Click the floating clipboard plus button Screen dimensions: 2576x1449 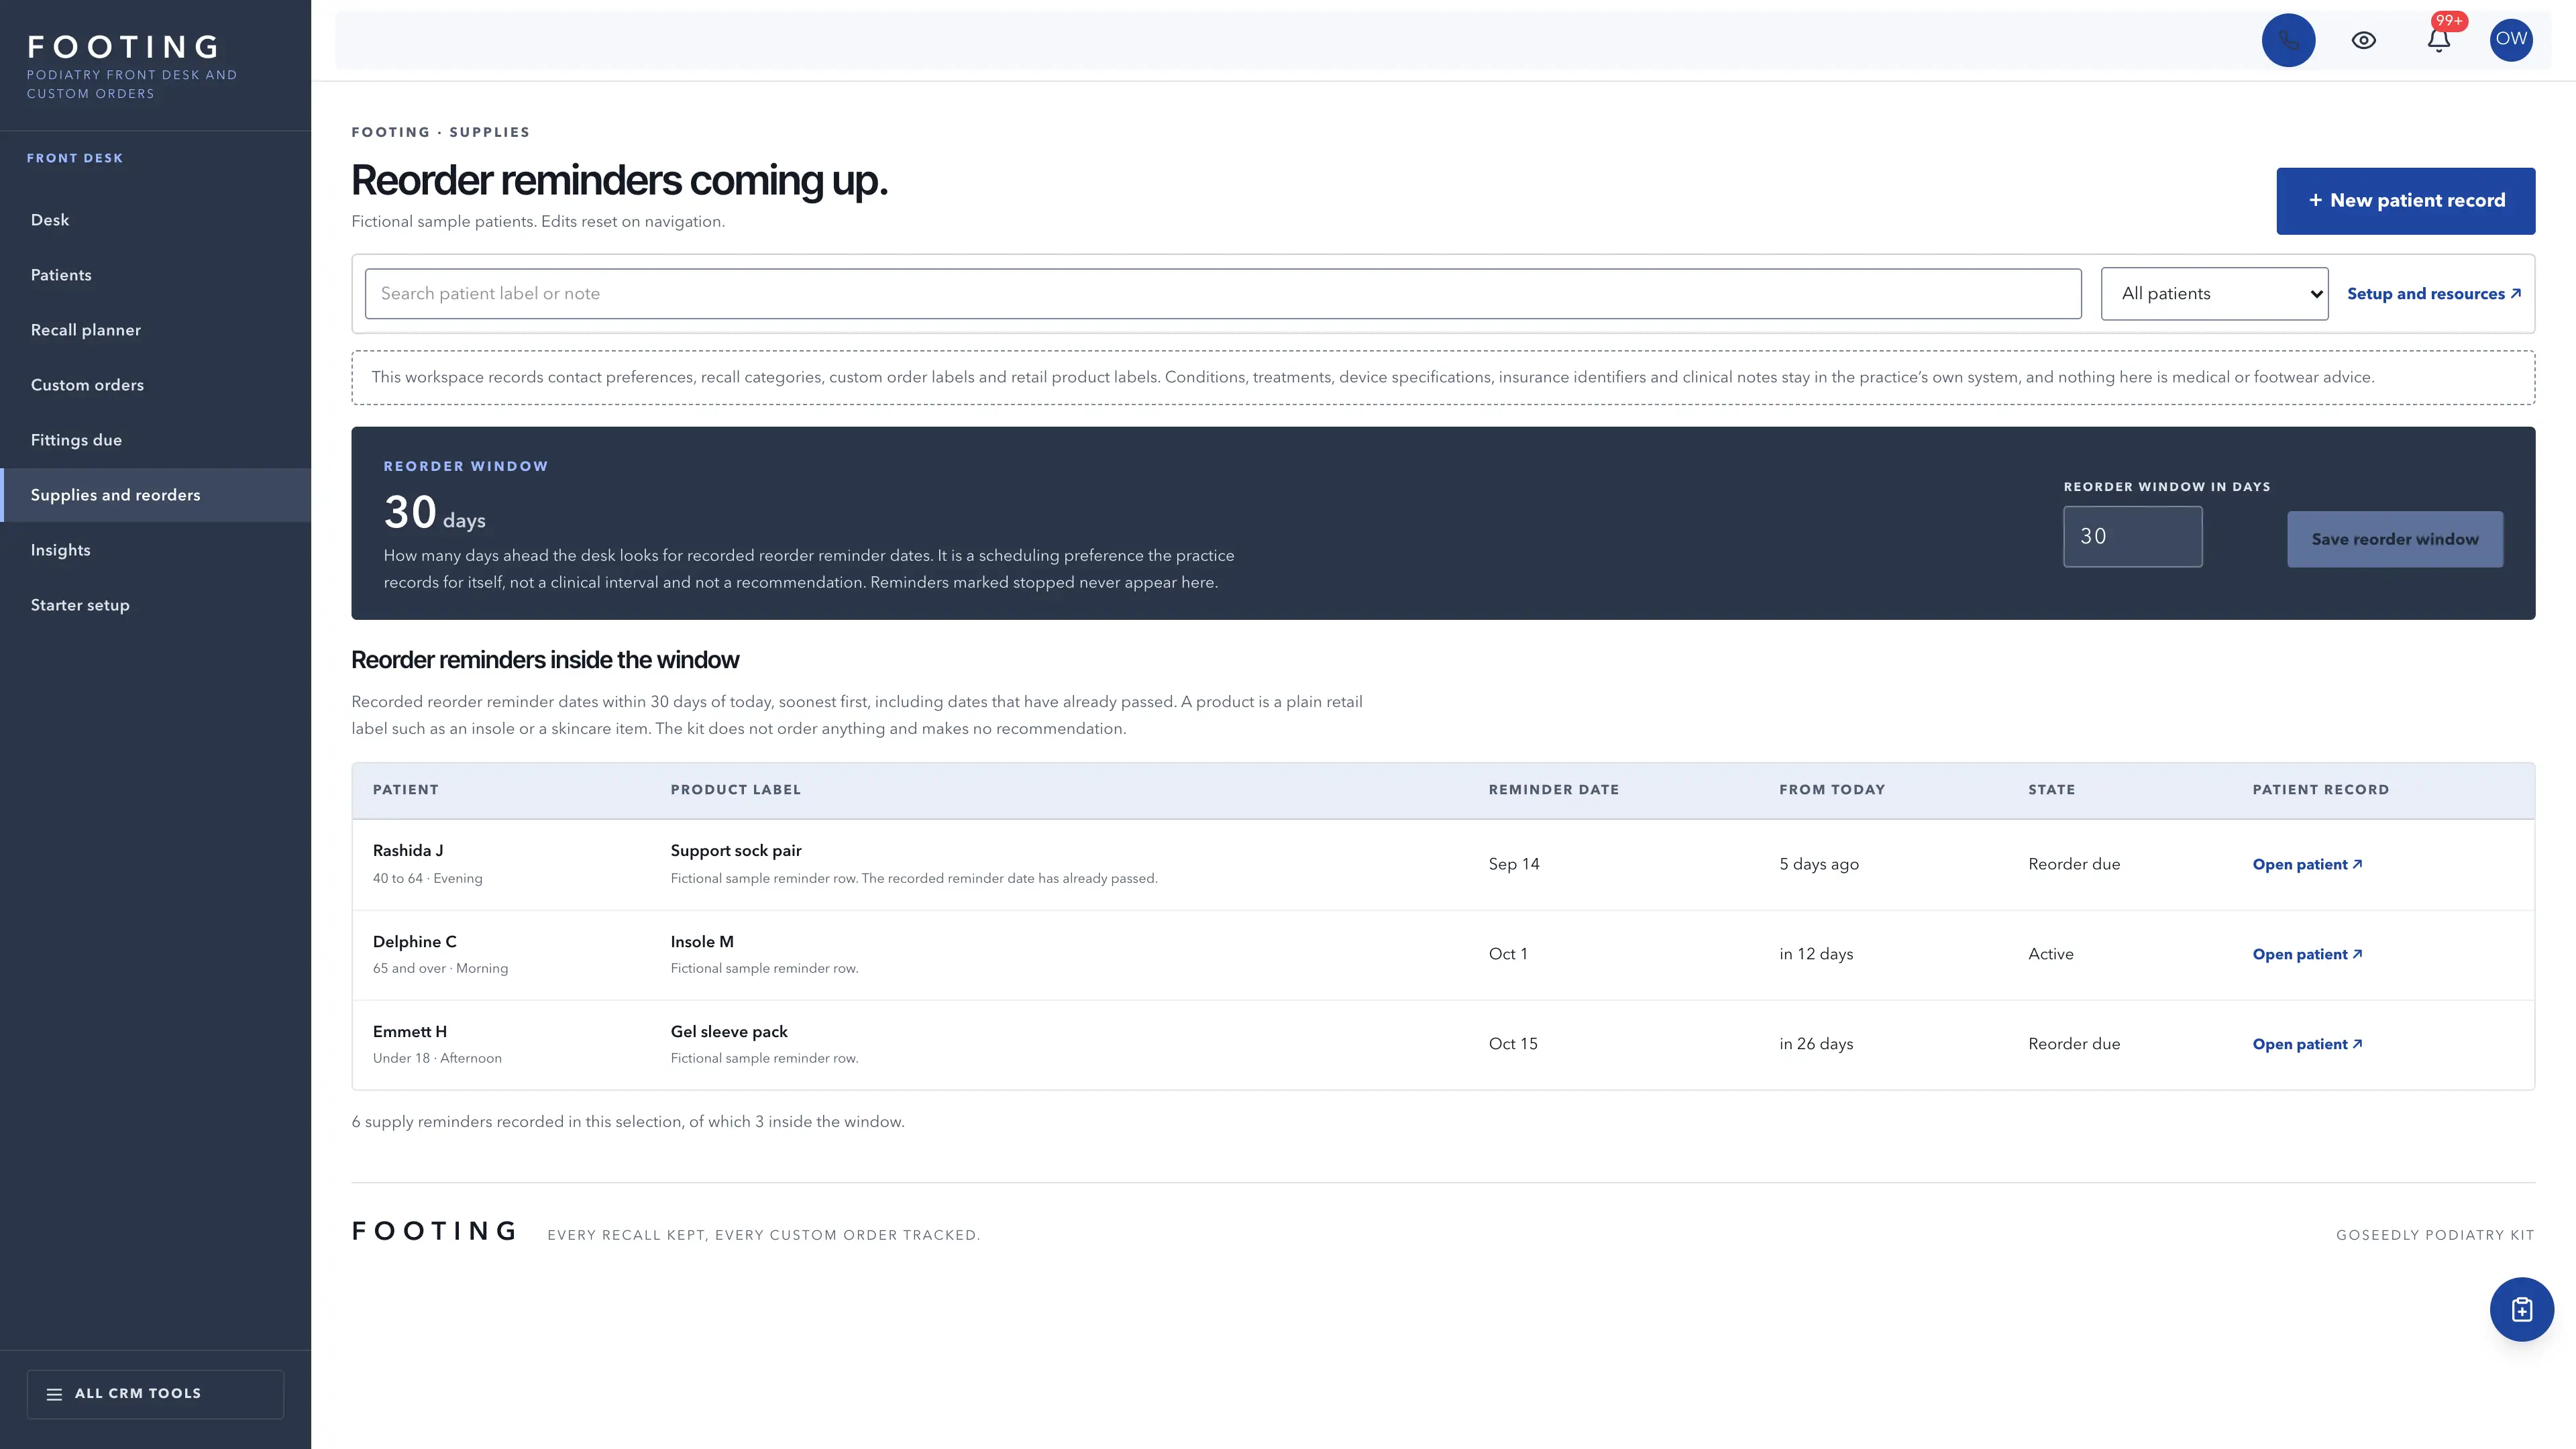click(2521, 1309)
